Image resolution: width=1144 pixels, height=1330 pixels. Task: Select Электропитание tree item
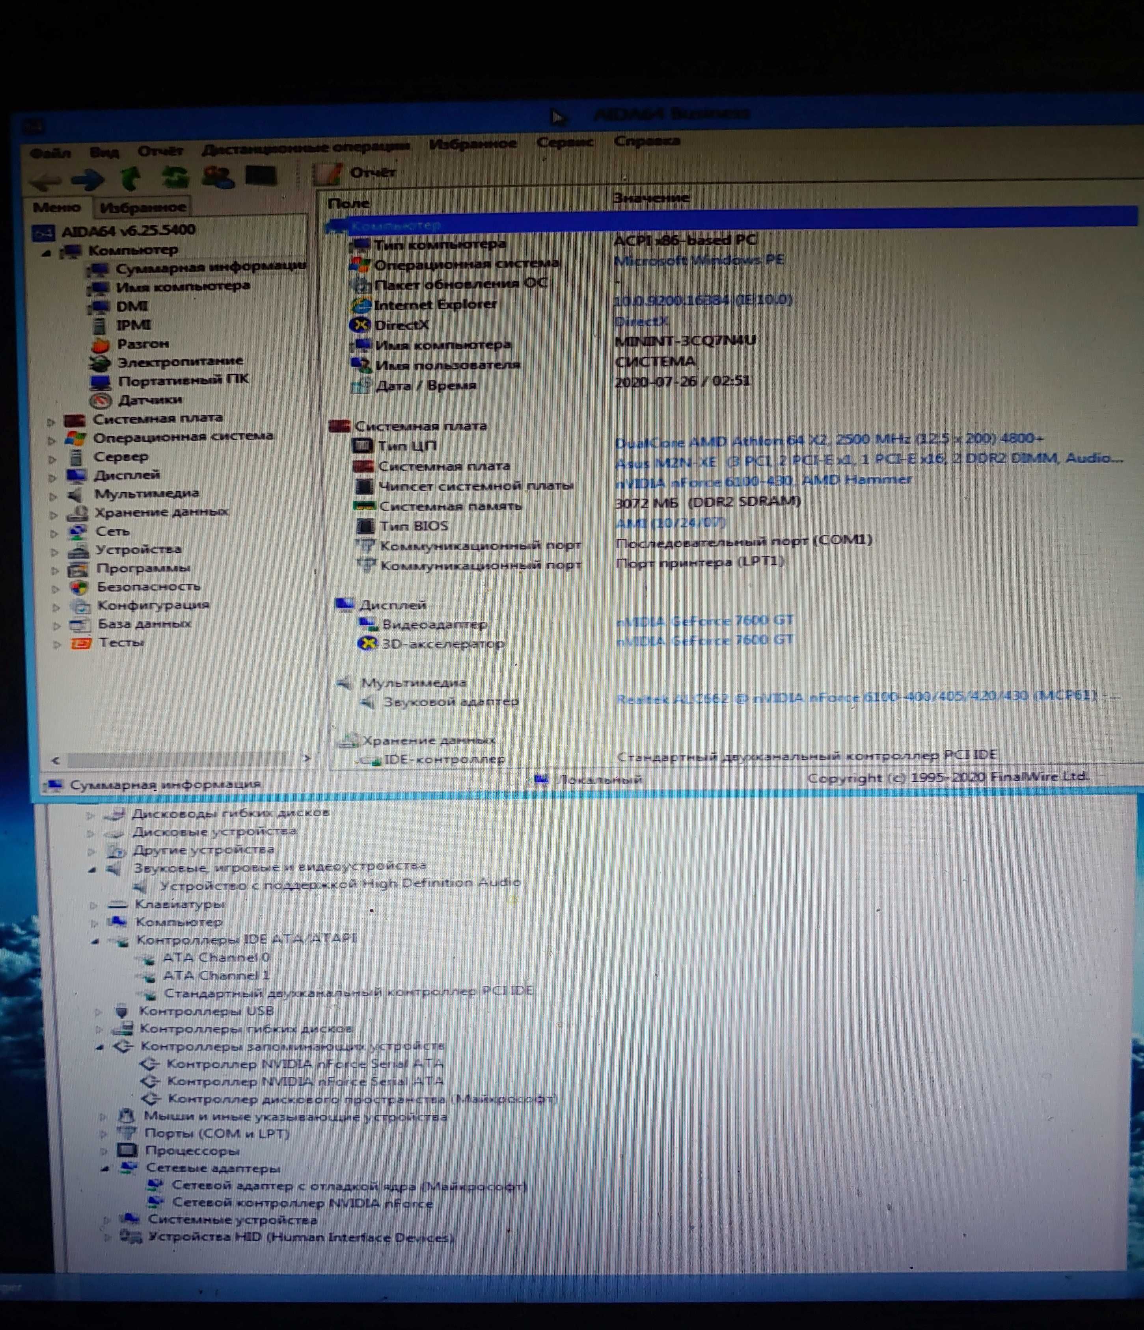(180, 361)
